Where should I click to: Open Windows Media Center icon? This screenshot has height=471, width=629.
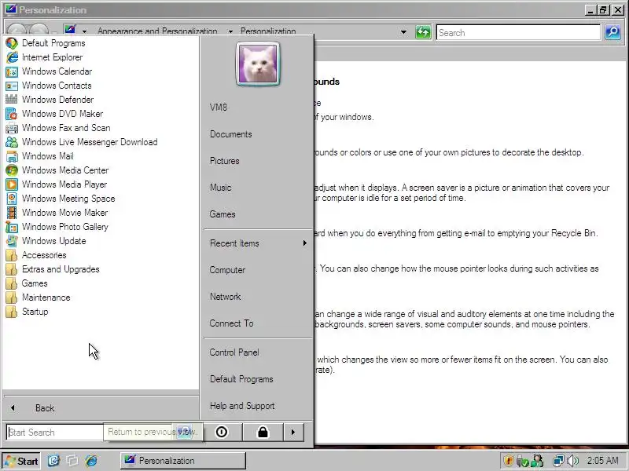point(12,170)
